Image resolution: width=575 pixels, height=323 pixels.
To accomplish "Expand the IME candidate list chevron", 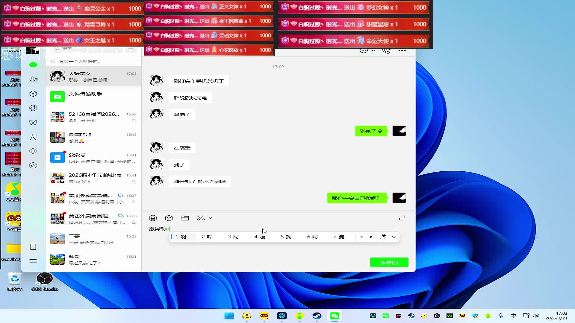I will [394, 237].
